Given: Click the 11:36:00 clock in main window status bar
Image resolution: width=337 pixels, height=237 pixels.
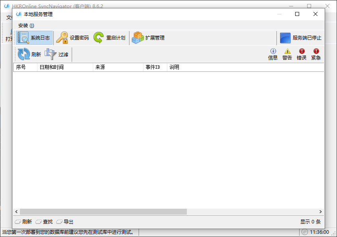Looking at the screenshot, I should (x=319, y=232).
